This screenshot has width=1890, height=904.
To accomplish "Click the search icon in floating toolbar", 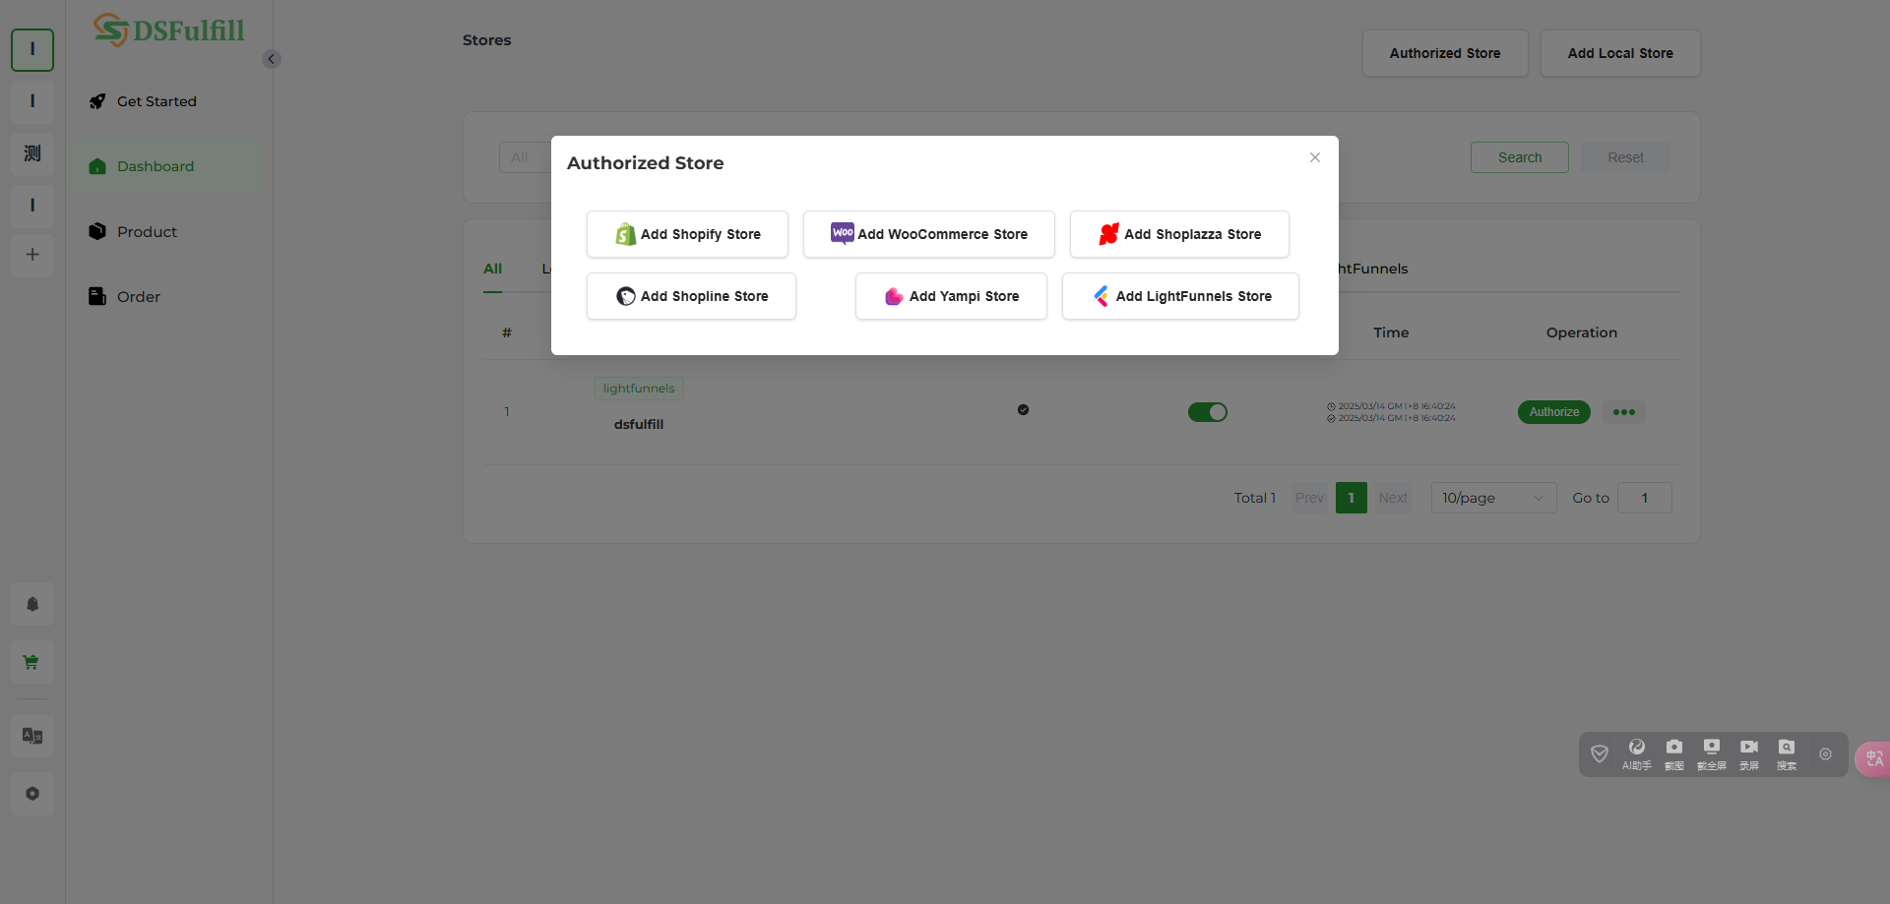I will point(1787,754).
